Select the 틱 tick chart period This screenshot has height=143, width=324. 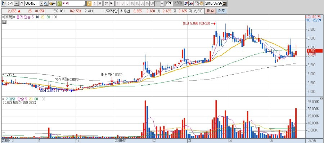[x=112, y=4]
